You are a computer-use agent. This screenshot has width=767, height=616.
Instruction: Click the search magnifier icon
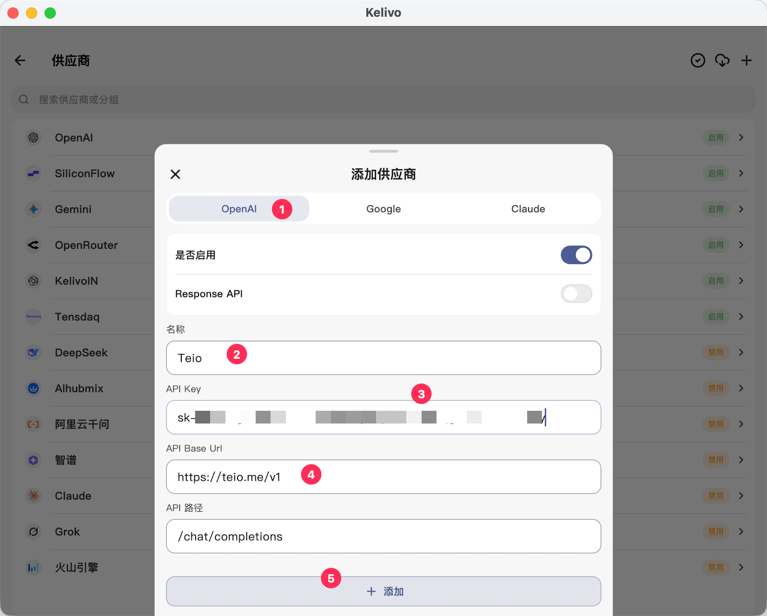pyautogui.click(x=24, y=100)
